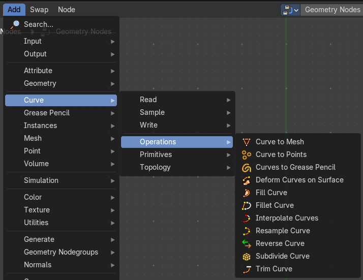Expand the Mesh submenu
This screenshot has height=280, width=363.
coord(61,138)
